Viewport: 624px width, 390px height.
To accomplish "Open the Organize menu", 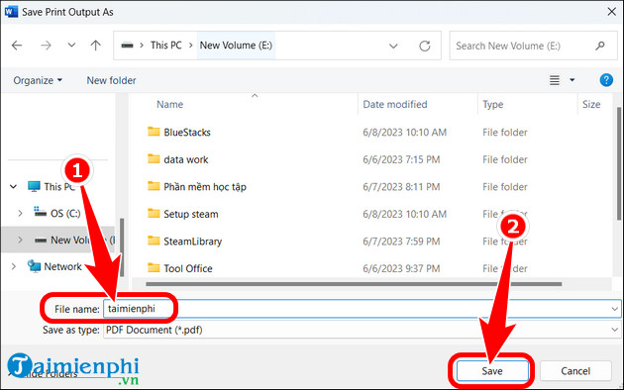I will (38, 80).
